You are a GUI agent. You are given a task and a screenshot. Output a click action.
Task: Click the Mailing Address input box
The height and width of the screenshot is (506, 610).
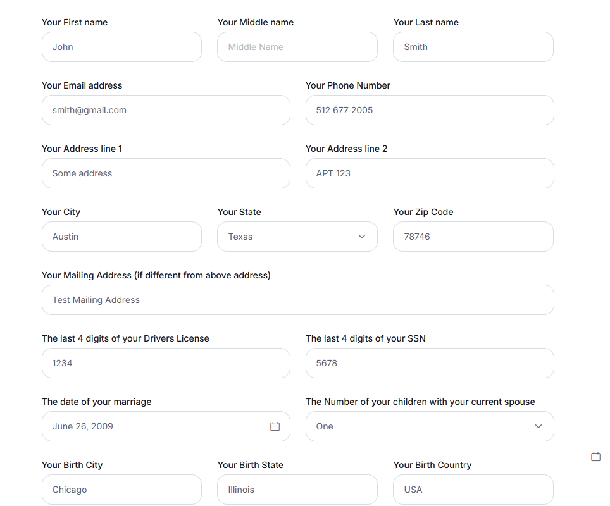point(298,300)
